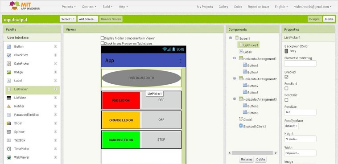Open the Projects menu
This screenshot has height=164, width=338.
click(x=69, y=7)
